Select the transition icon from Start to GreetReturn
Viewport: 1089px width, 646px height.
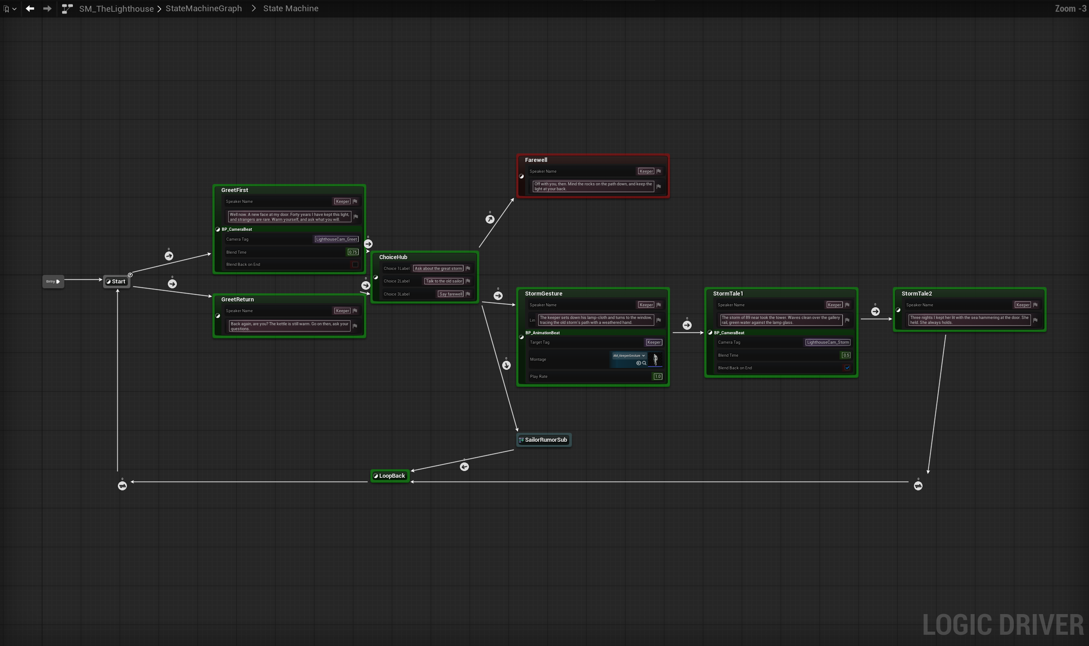point(172,284)
